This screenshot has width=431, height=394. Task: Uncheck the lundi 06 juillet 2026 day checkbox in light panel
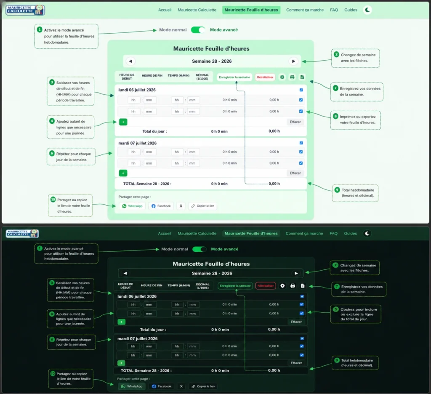(301, 90)
